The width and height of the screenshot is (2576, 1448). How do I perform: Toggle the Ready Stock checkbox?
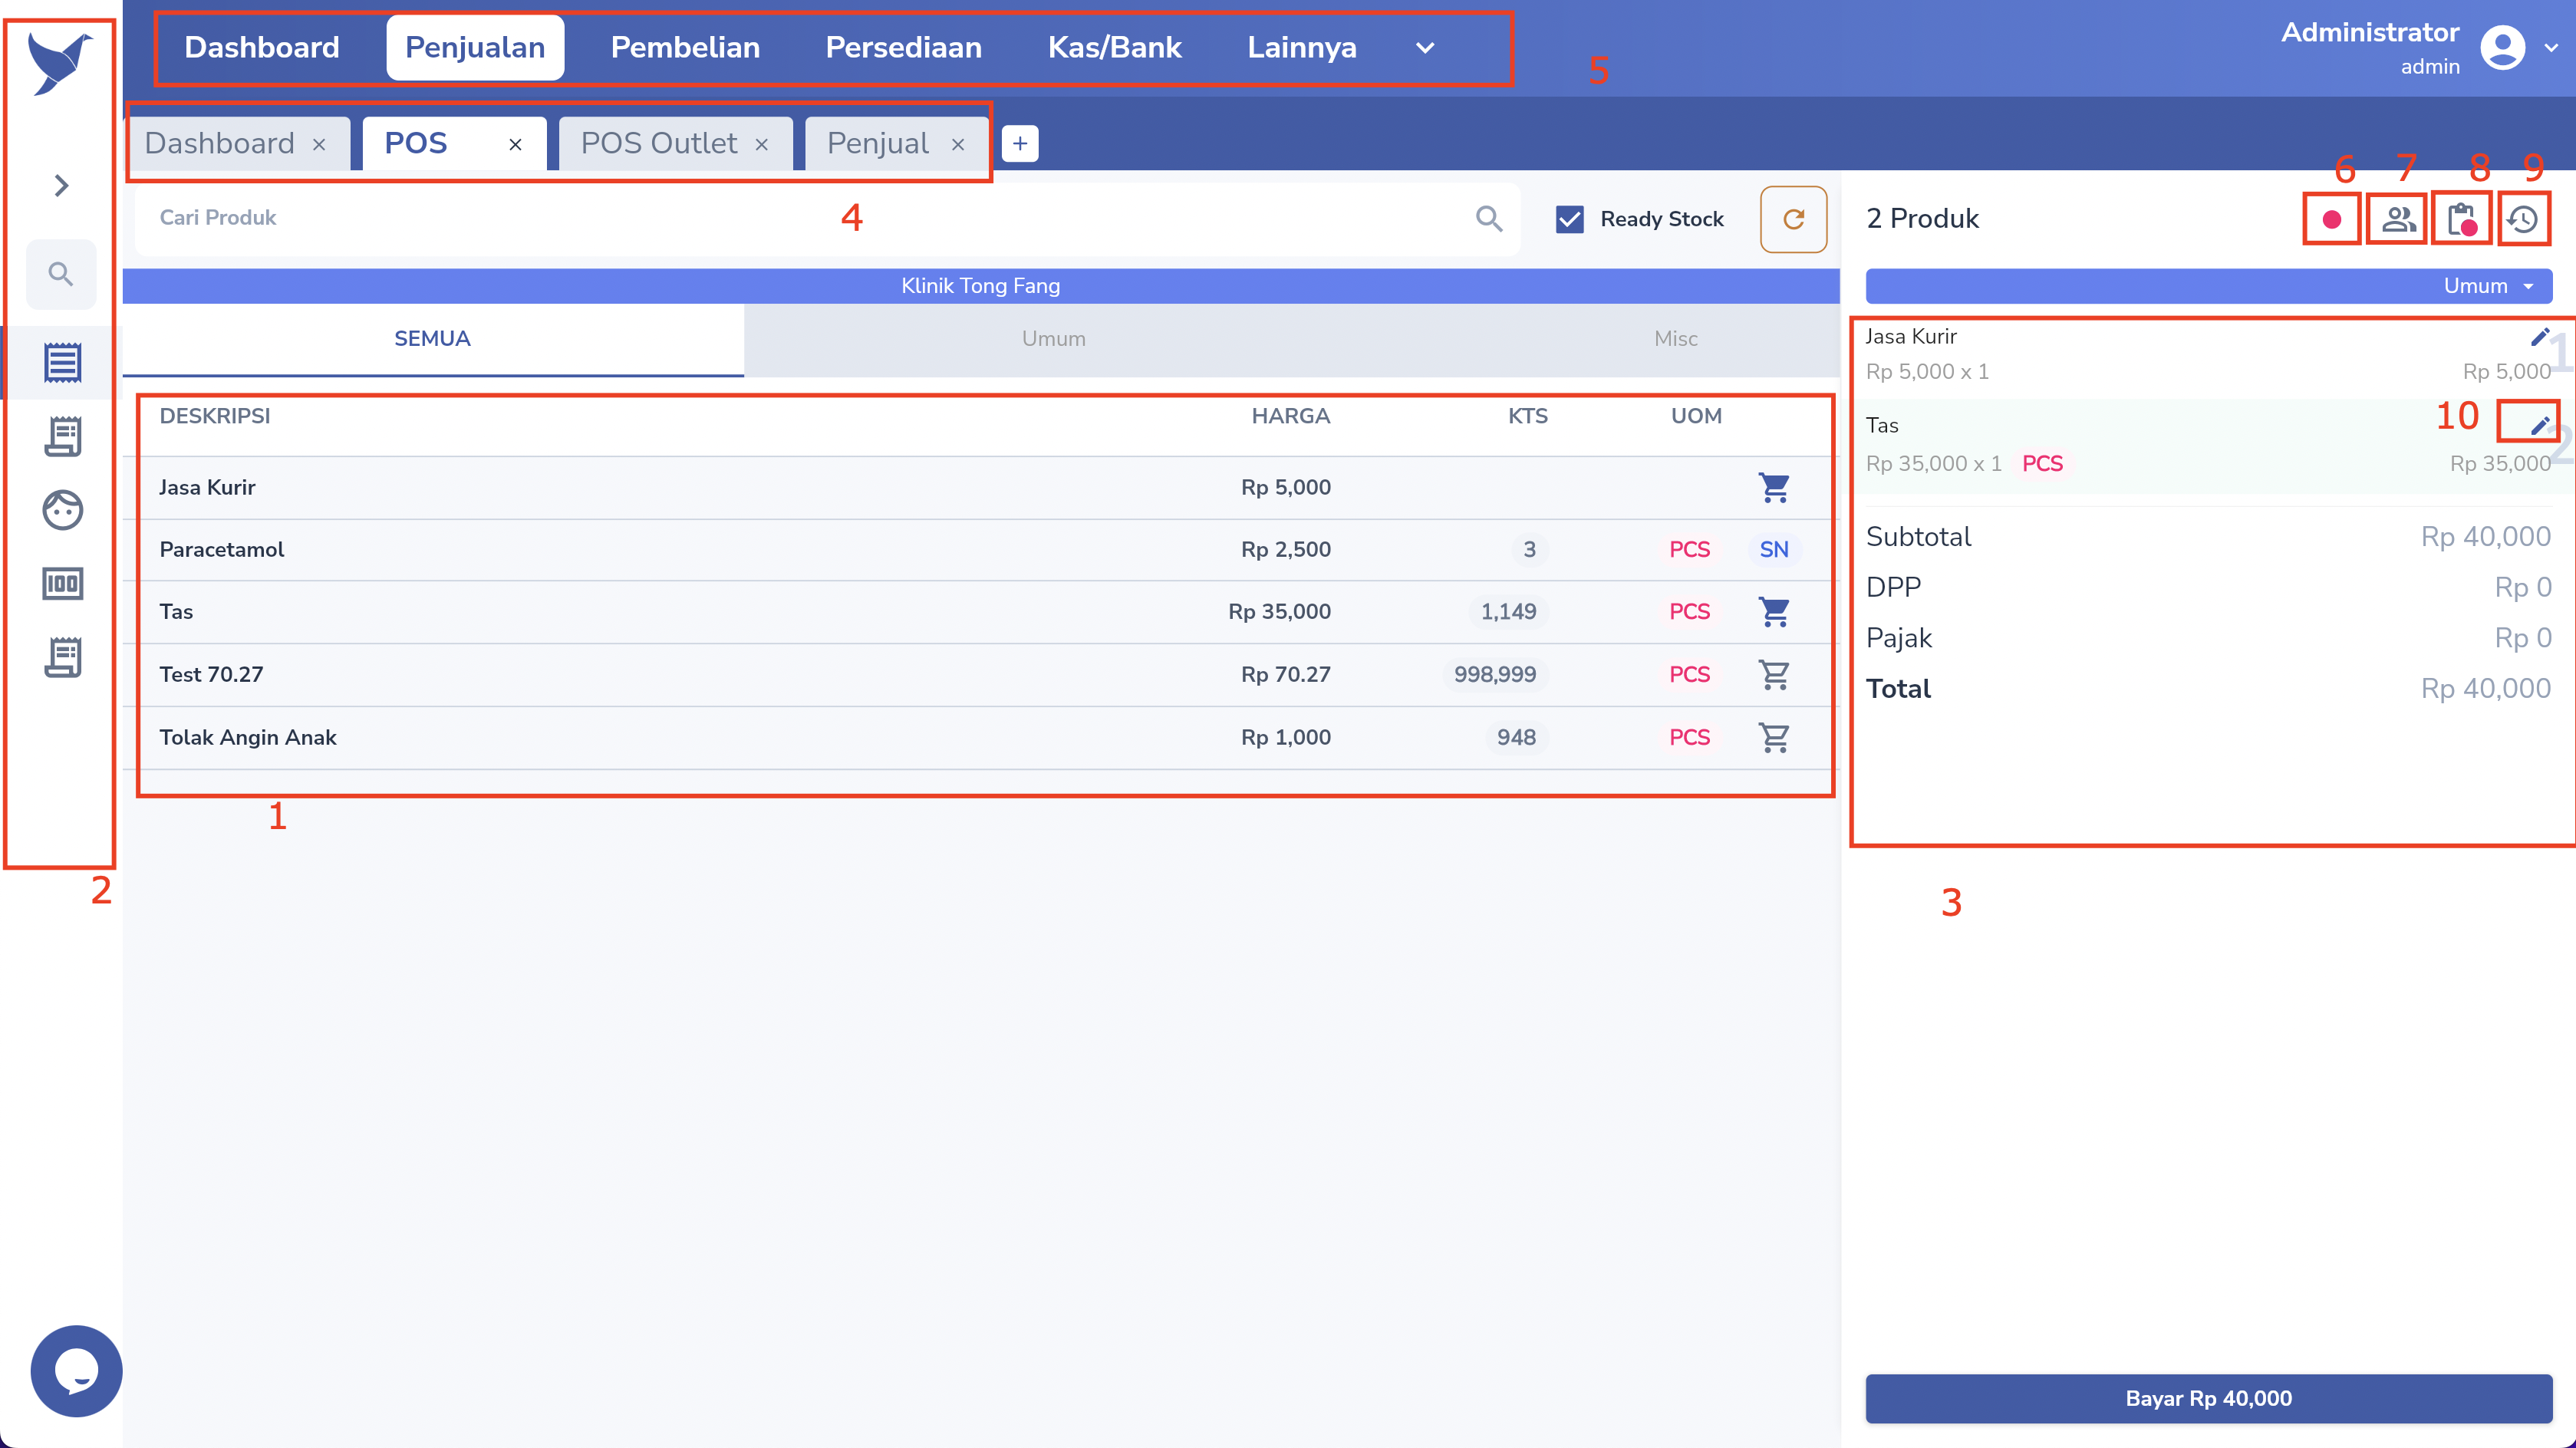[x=1570, y=219]
